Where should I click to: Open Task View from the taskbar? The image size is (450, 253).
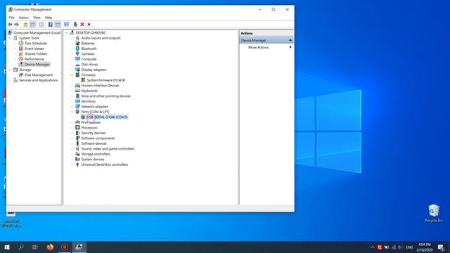click(35, 247)
